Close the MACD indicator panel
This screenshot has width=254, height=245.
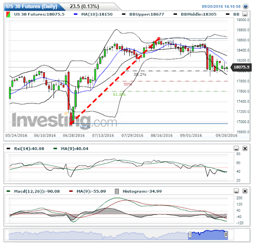[x=245, y=191]
